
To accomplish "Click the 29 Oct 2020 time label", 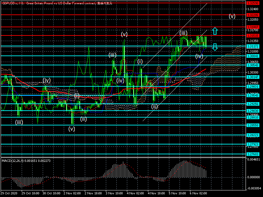I will coord(9,193).
